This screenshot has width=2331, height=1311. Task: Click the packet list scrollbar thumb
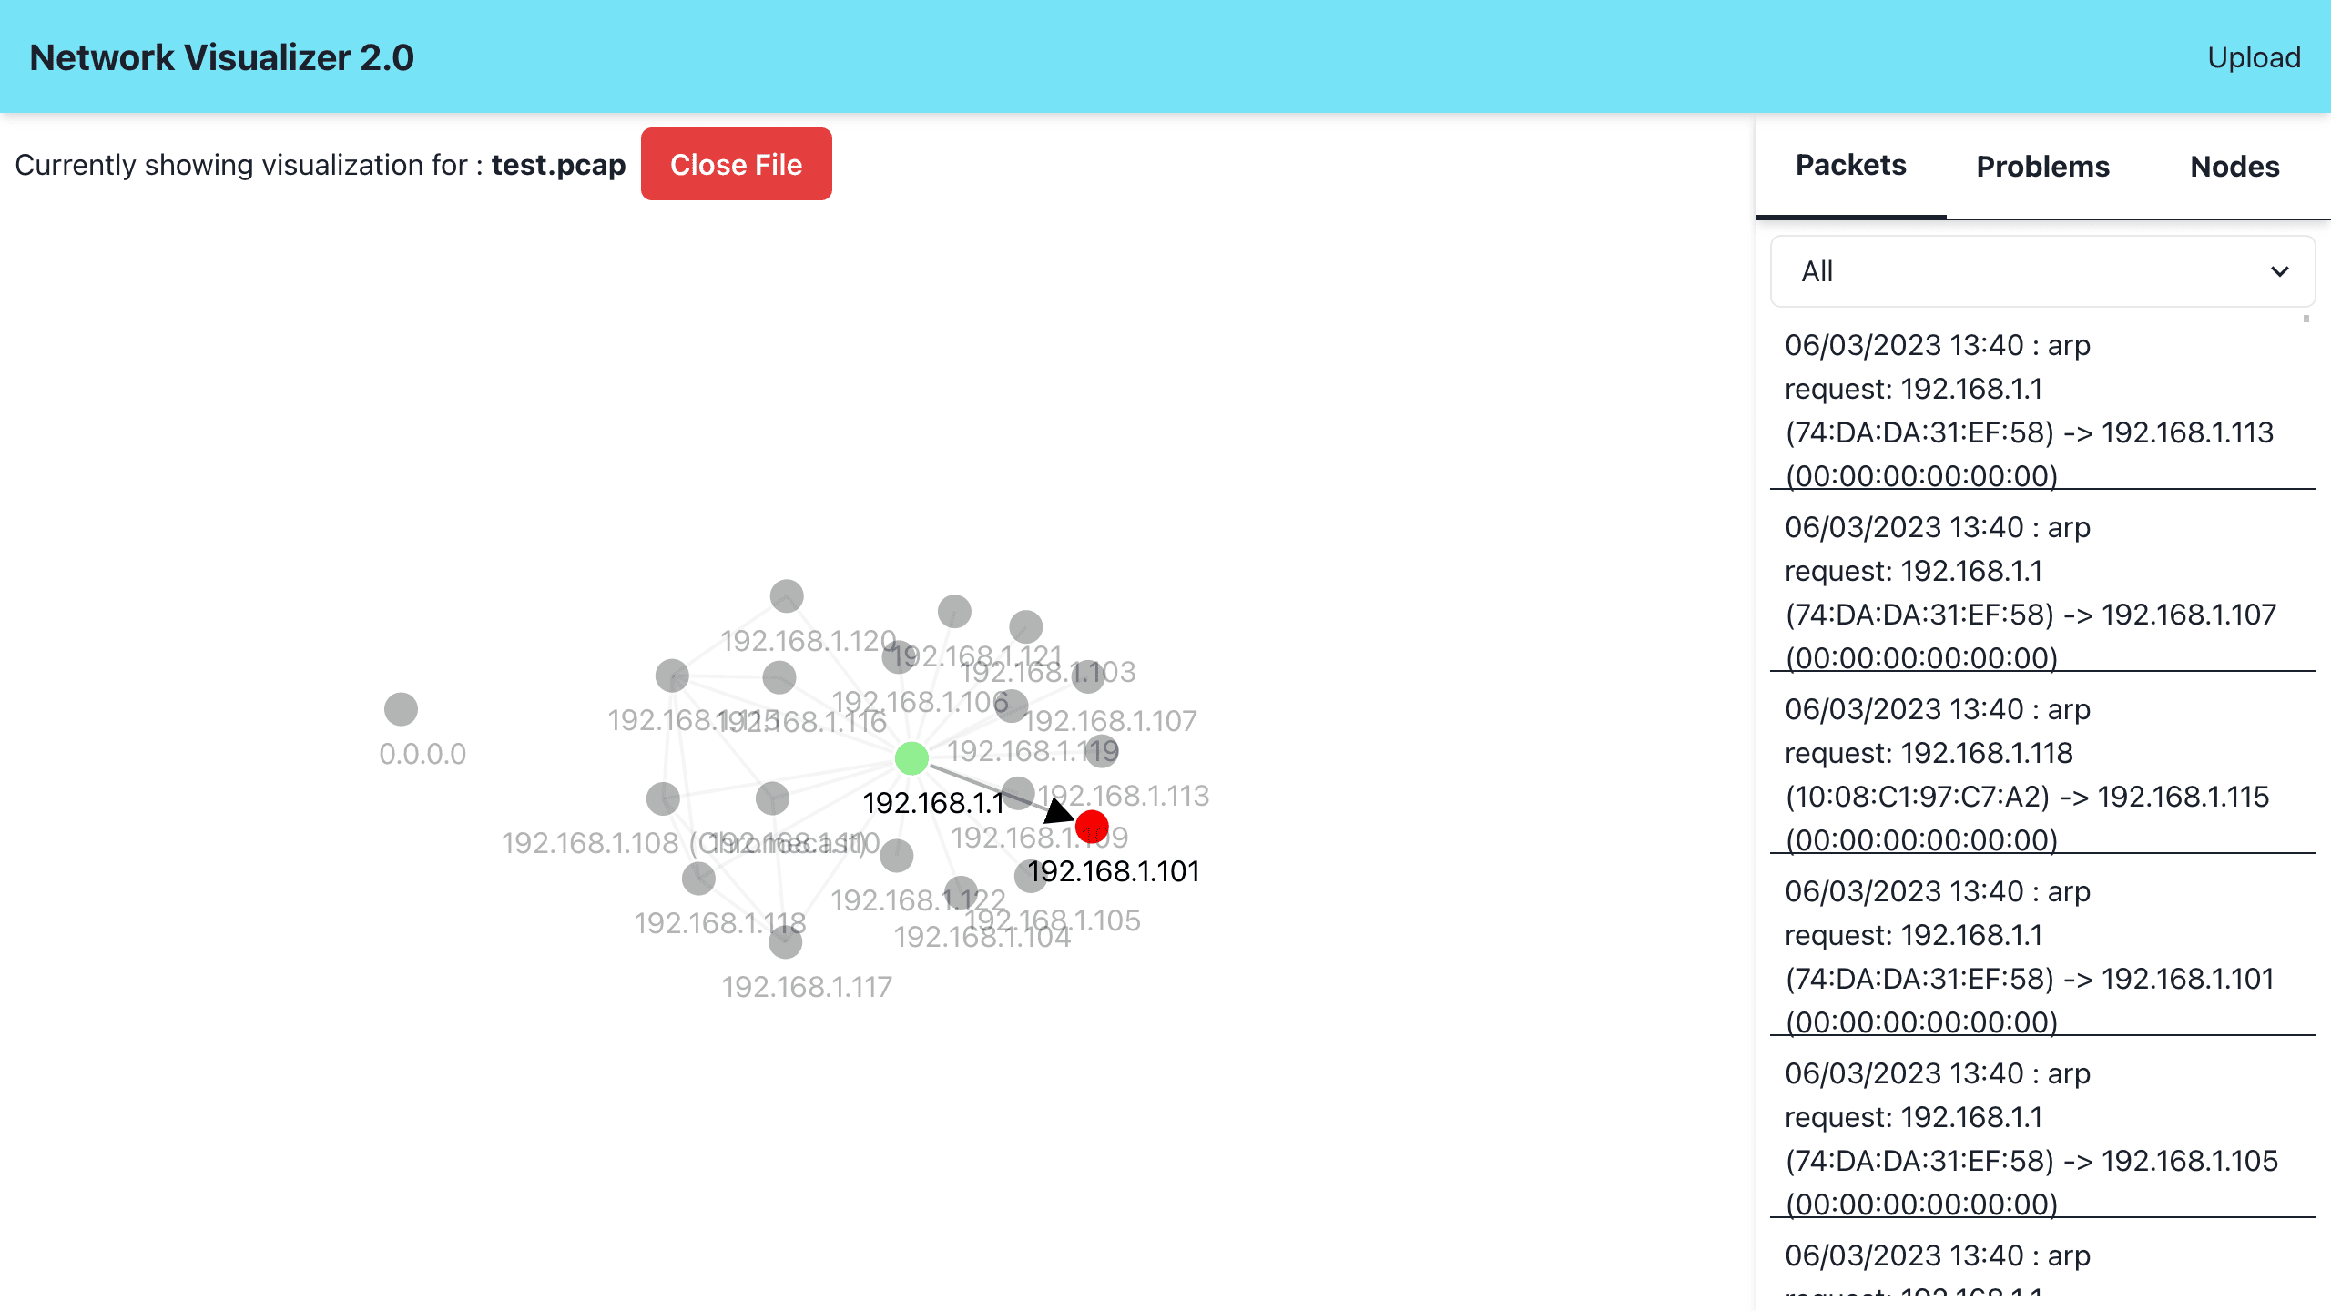(x=2306, y=319)
